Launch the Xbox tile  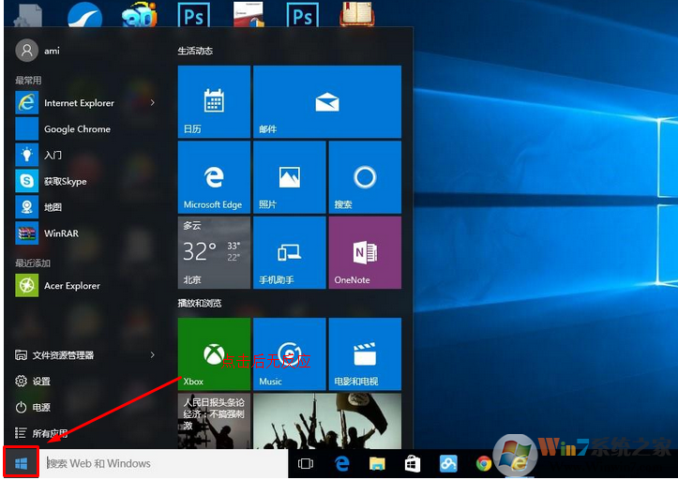(x=214, y=354)
